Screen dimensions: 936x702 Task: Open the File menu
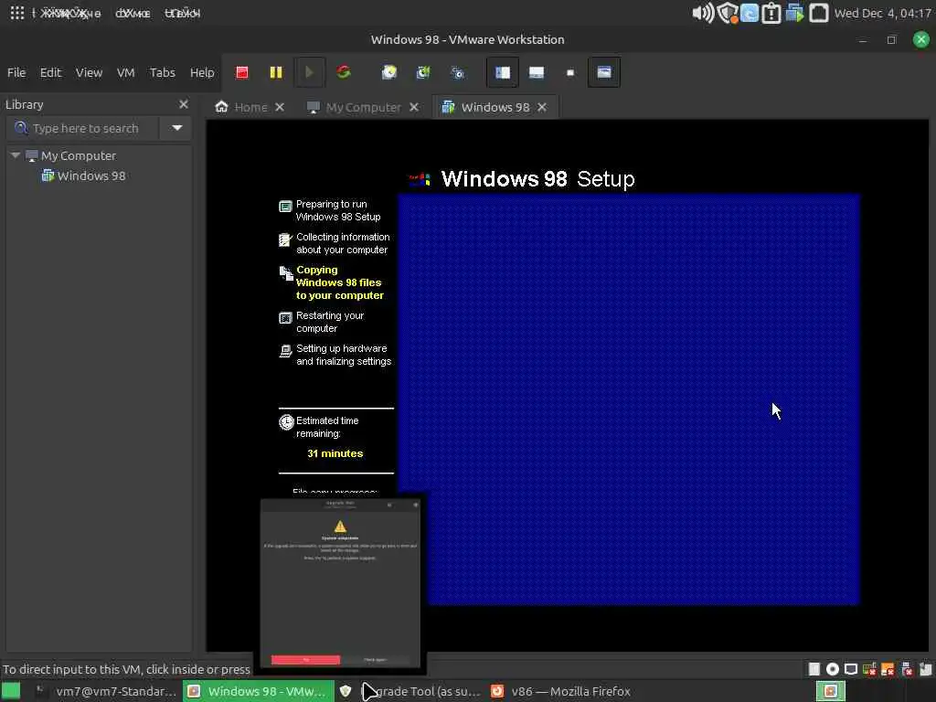click(x=16, y=72)
